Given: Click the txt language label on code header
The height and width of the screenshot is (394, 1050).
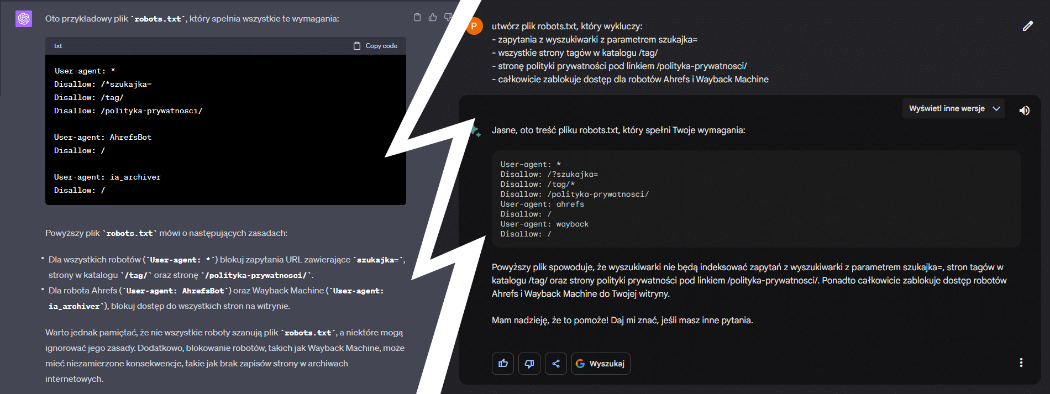Looking at the screenshot, I should click(x=58, y=46).
